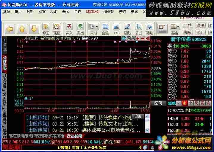Image resolution: width=214 pixels, height=152 pixels.
Task: Open the 创业板 menu
Action: (x=109, y=12)
